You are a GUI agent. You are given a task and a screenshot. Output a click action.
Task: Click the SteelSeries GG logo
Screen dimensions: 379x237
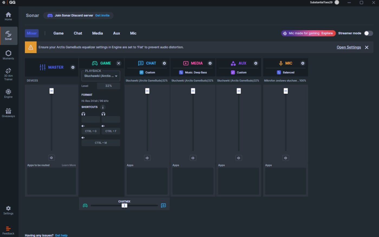point(8,2)
